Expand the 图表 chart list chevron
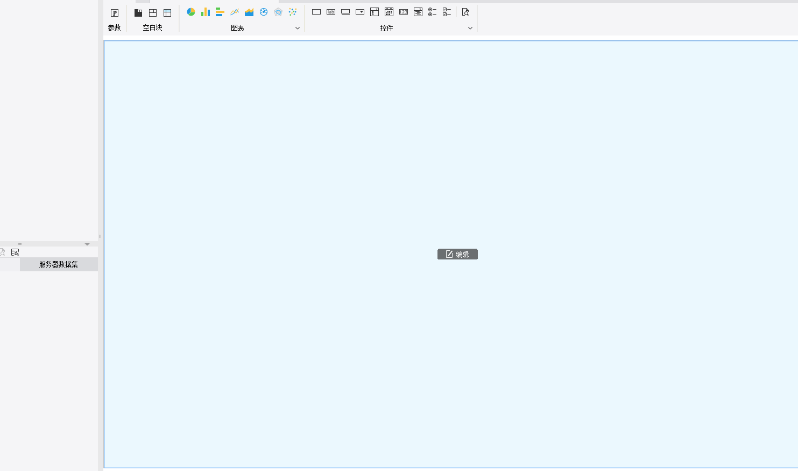The width and height of the screenshot is (798, 471). 298,28
